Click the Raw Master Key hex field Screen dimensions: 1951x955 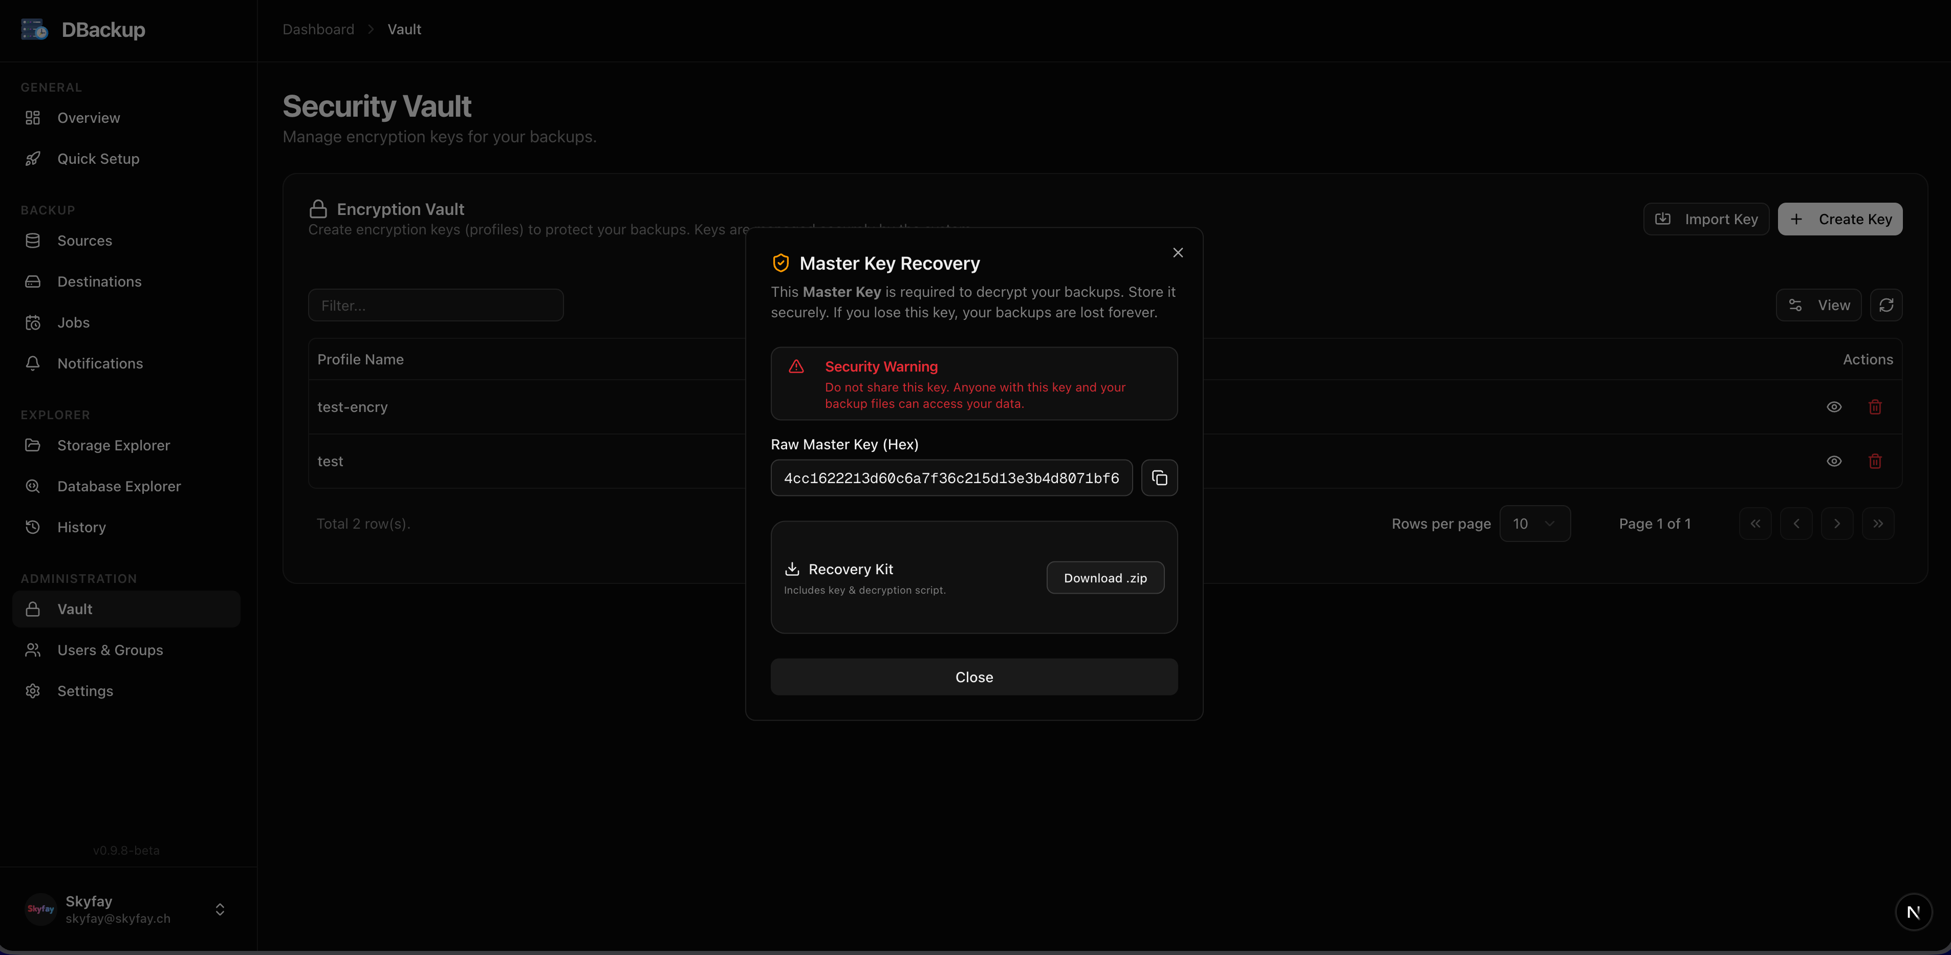click(x=950, y=478)
